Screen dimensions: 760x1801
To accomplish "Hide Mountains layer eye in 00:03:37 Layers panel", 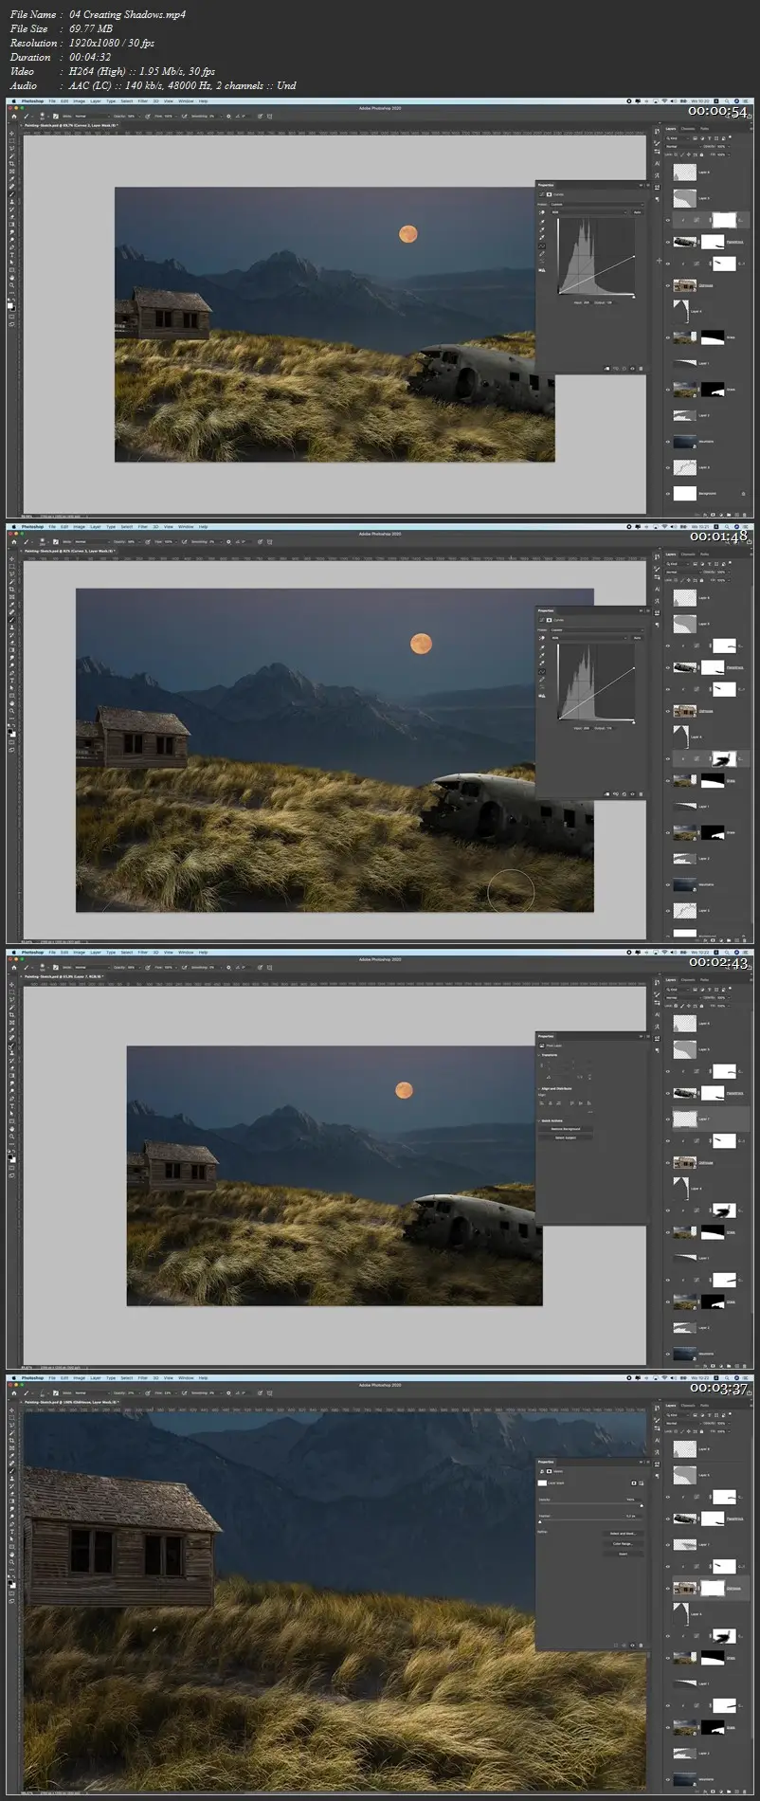I will tap(668, 1780).
